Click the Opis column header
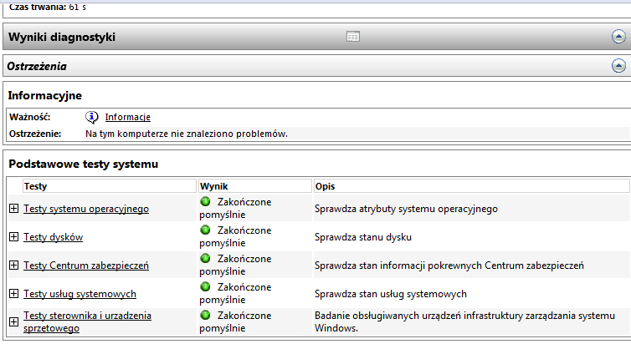 coord(325,185)
